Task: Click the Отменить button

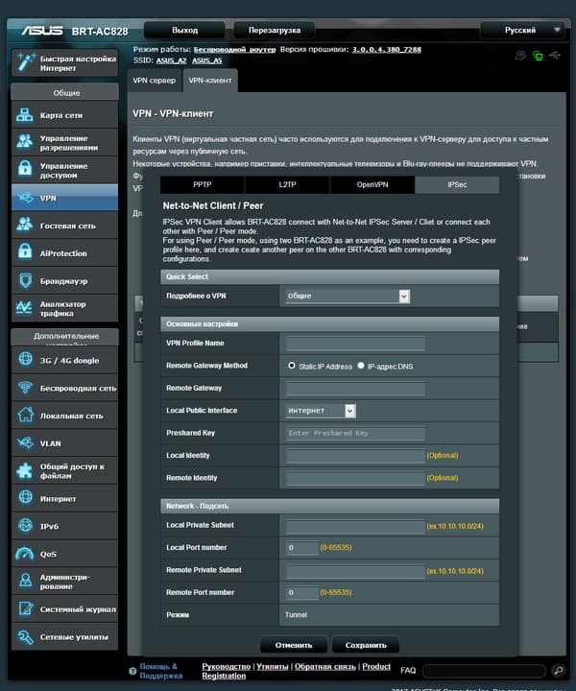Action: click(x=294, y=645)
